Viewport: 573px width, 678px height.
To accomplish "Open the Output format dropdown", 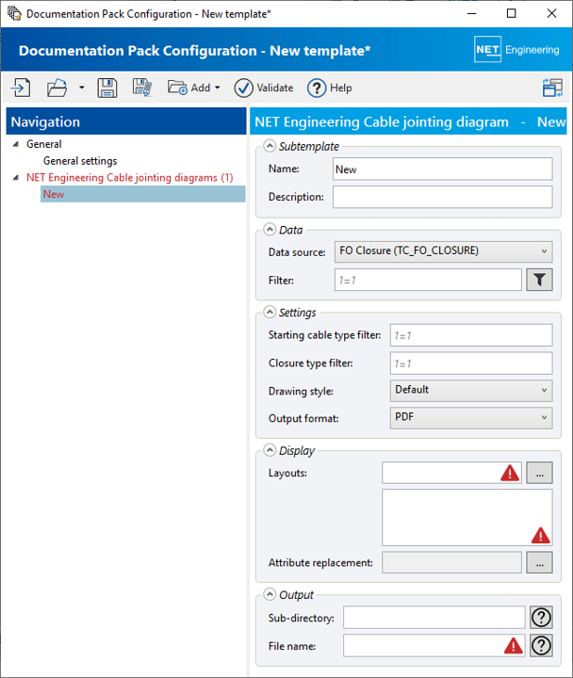I will click(471, 417).
